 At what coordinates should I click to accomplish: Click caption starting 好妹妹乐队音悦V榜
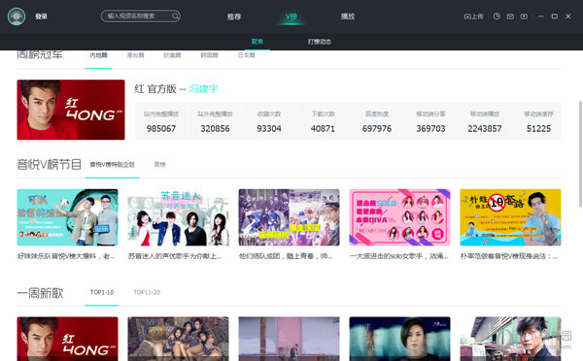(66, 256)
